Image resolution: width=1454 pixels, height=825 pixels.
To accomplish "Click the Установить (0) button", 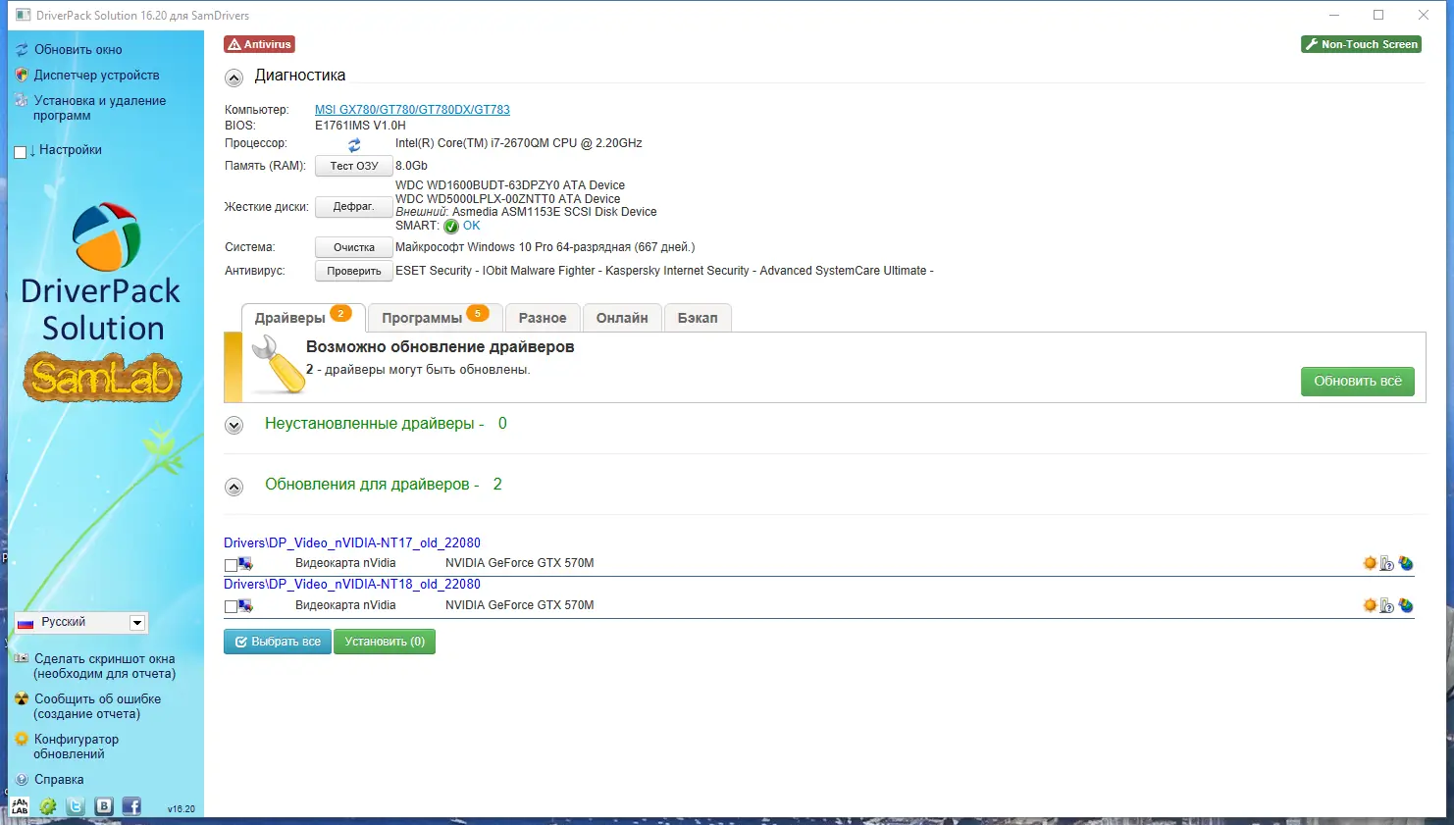I will click(x=385, y=642).
